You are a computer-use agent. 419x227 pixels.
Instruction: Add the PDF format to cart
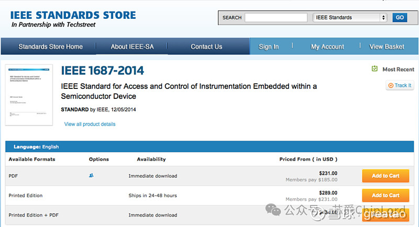385,176
